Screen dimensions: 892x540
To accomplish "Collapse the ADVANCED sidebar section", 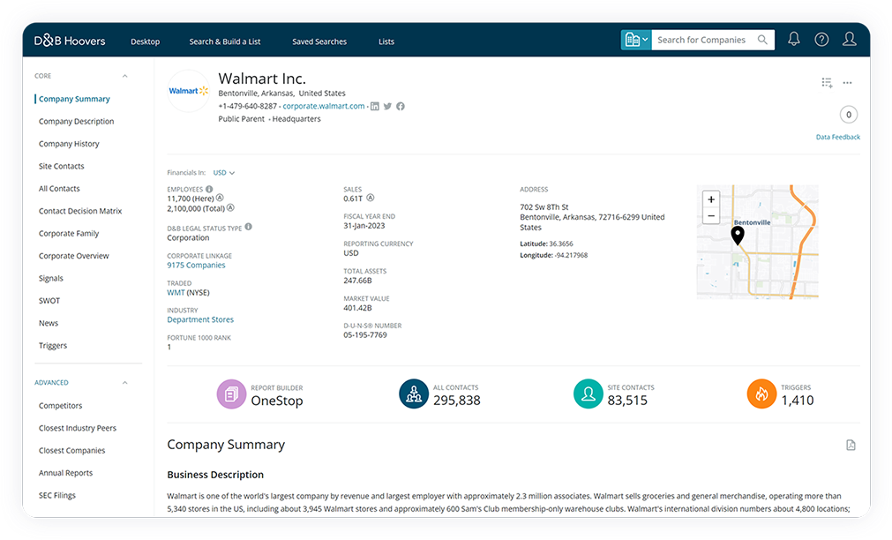I will click(125, 383).
